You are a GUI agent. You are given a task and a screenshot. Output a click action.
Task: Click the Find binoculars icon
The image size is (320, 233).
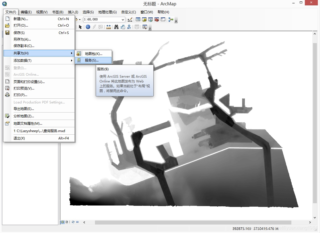coord(116,27)
